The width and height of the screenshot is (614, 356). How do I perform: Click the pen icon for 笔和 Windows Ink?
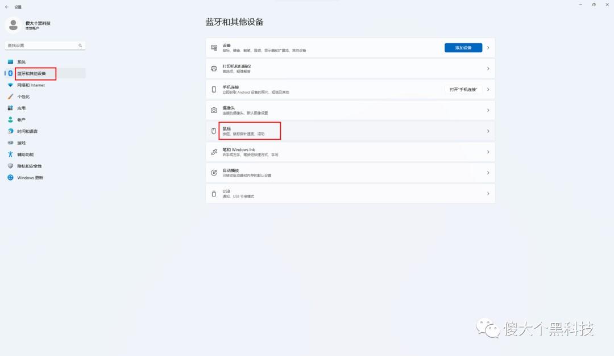click(x=214, y=152)
